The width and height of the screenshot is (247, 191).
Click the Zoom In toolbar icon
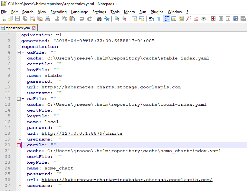pos(117,19)
